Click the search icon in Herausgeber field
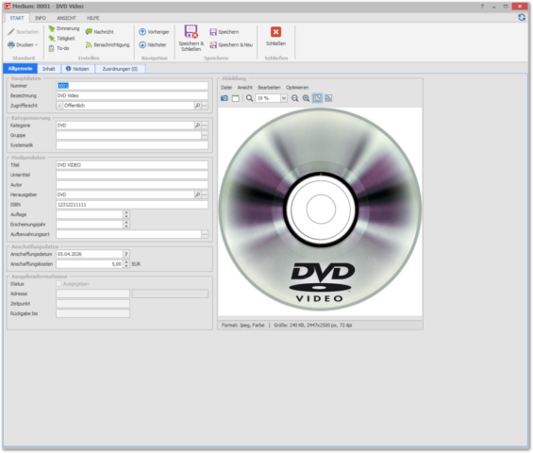The width and height of the screenshot is (533, 453). [x=197, y=194]
